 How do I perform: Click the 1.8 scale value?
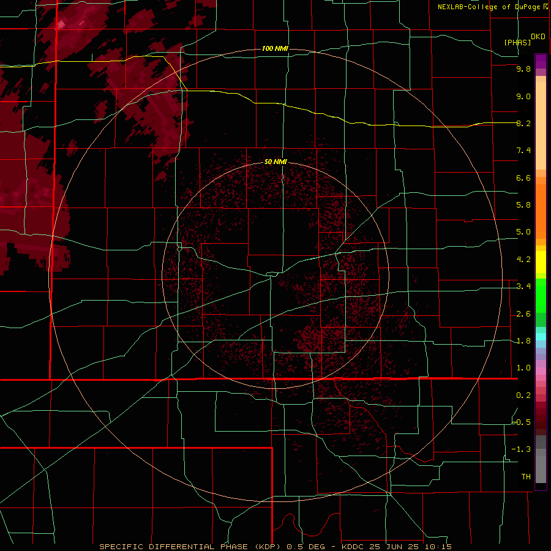523,341
